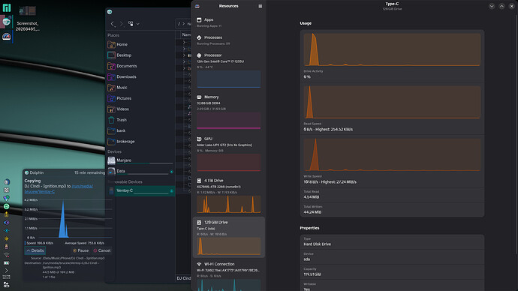Open Pictures folder in Dolphin Places

coord(140,98)
